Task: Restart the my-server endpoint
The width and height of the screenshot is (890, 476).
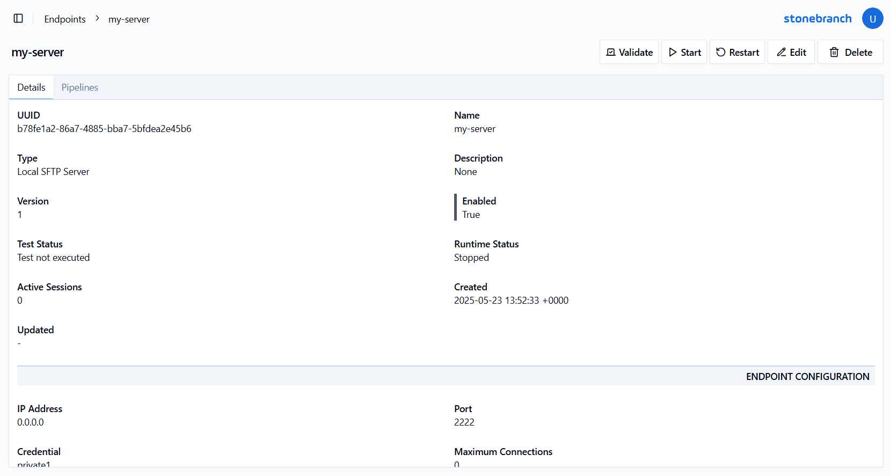Action: coord(737,52)
